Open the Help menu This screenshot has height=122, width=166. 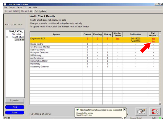(x=35, y=7)
